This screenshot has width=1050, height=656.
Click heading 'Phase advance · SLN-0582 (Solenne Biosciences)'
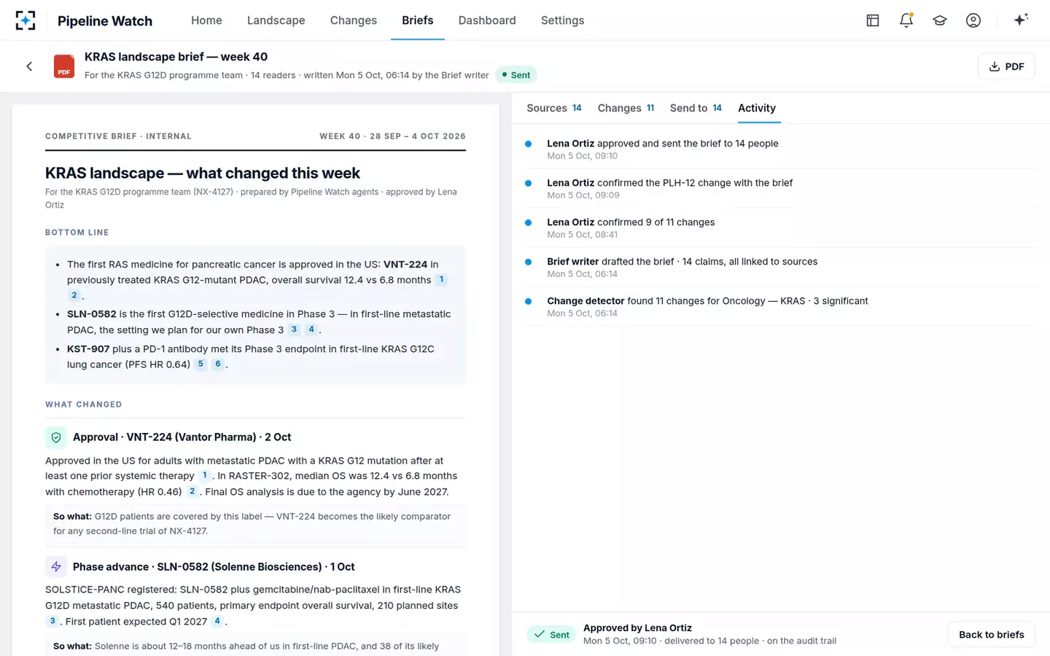coord(214,567)
